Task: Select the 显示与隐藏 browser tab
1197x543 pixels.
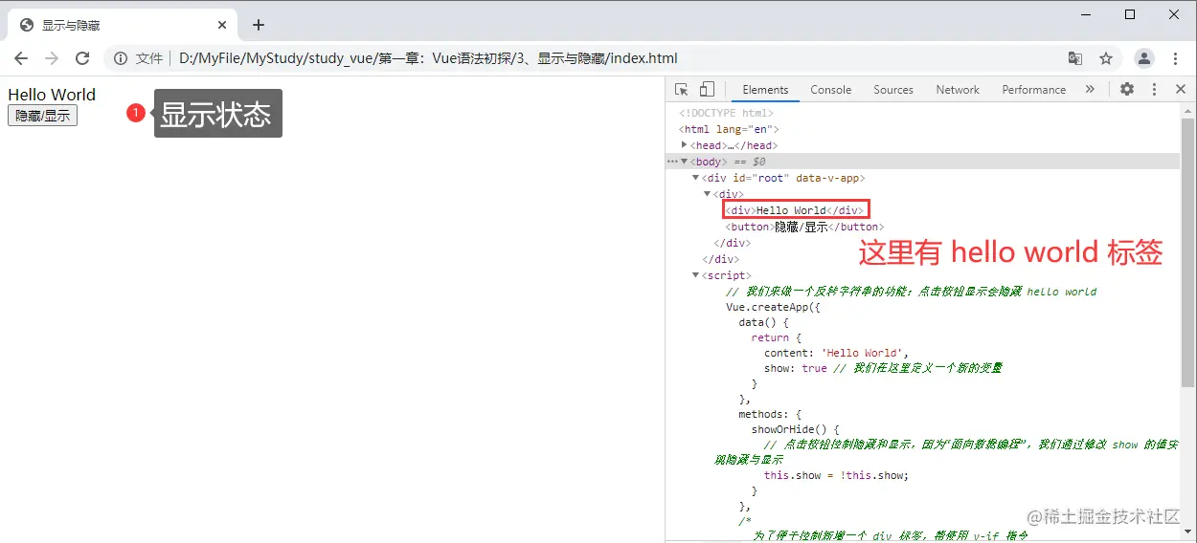Action: coord(121,25)
